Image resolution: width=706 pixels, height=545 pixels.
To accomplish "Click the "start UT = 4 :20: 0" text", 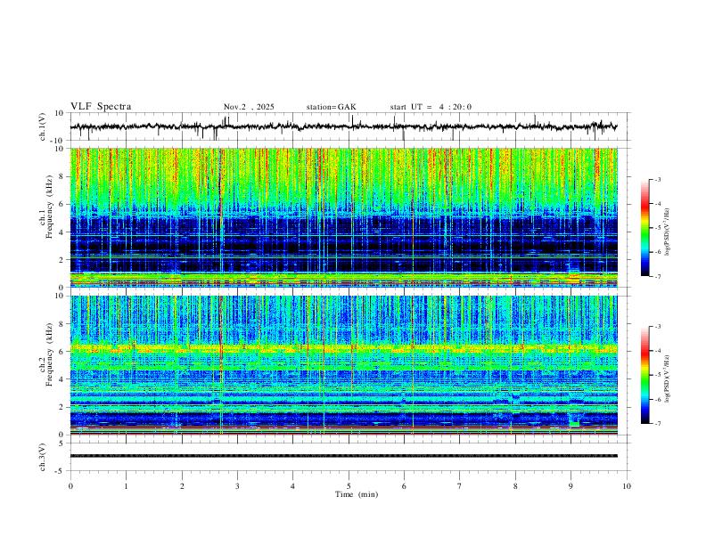I will (x=431, y=107).
